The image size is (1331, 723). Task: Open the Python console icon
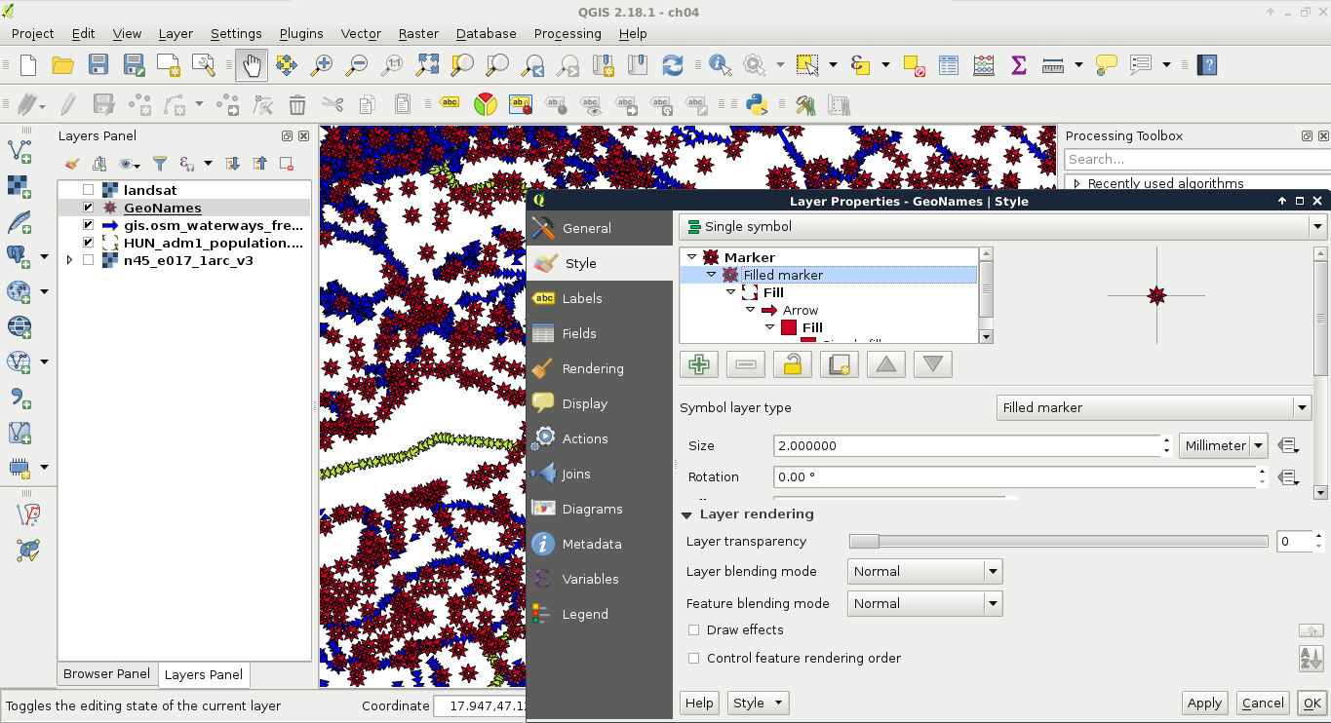click(756, 104)
